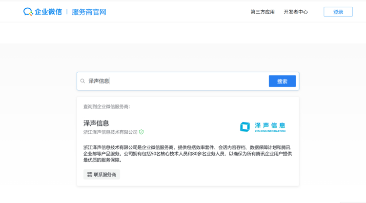Click the green verified shield icon
The height and width of the screenshot is (203, 366).
[x=141, y=132]
